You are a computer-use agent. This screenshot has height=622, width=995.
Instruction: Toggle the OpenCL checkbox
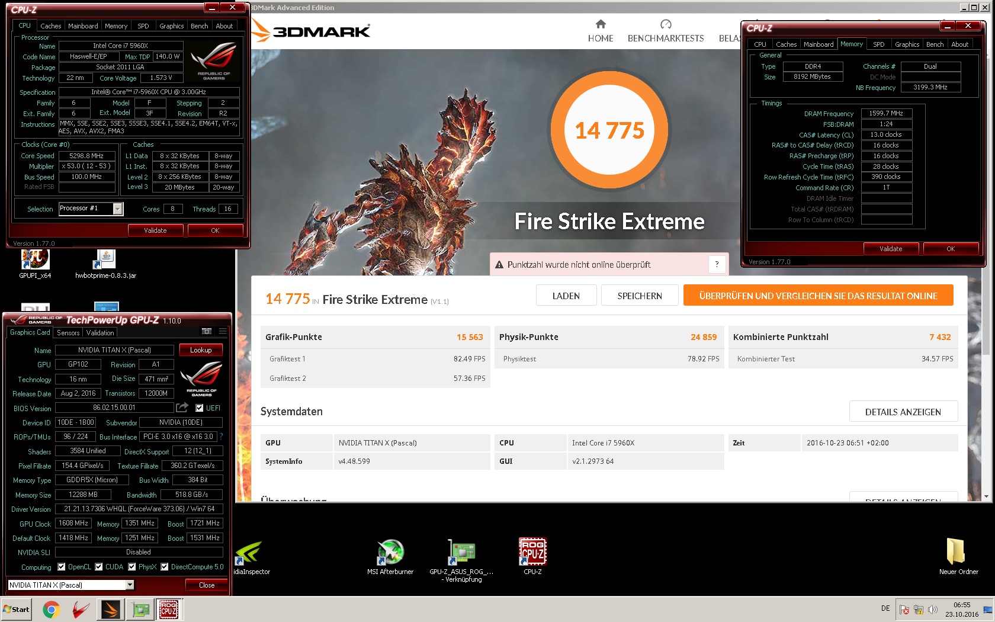[x=62, y=567]
